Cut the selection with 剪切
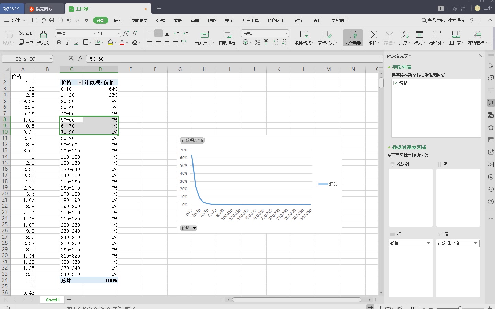 click(x=26, y=33)
